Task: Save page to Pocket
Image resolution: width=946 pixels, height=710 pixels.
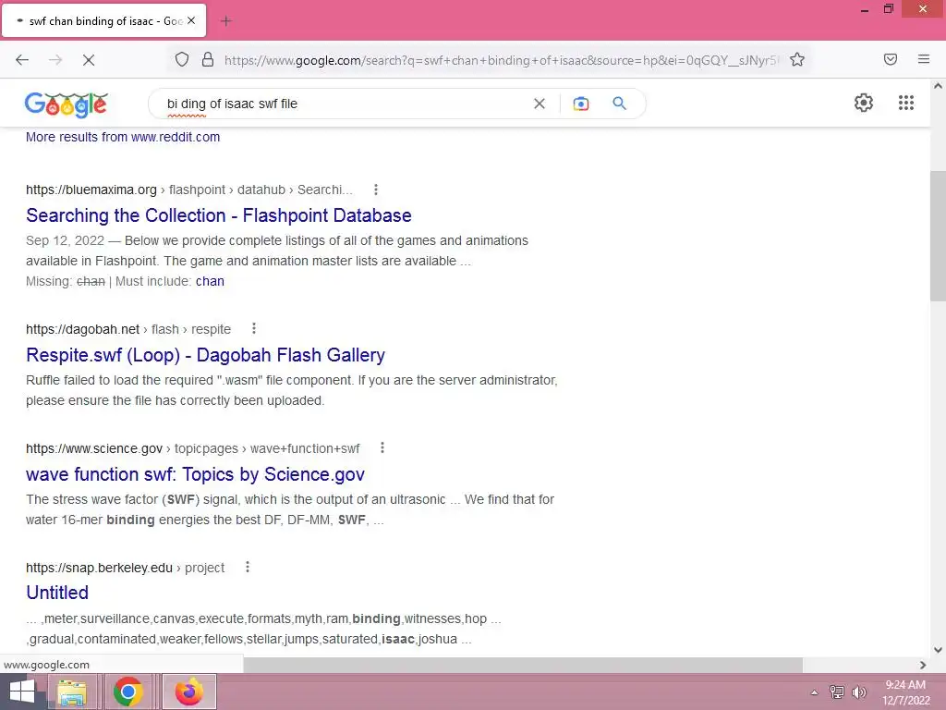Action: pyautogui.click(x=891, y=59)
